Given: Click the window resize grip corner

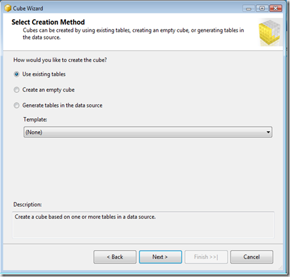Looking at the screenshot, I should (x=280, y=267).
